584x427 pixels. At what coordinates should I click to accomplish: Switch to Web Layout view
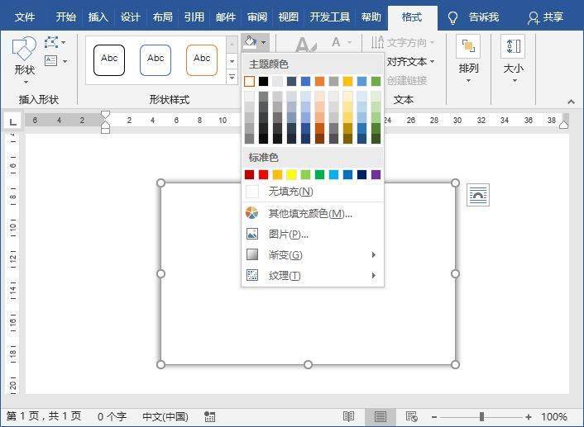(x=412, y=416)
